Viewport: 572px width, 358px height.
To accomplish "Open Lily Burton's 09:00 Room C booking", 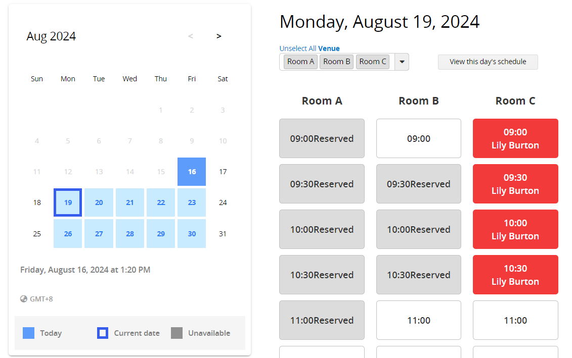I will pyautogui.click(x=515, y=138).
